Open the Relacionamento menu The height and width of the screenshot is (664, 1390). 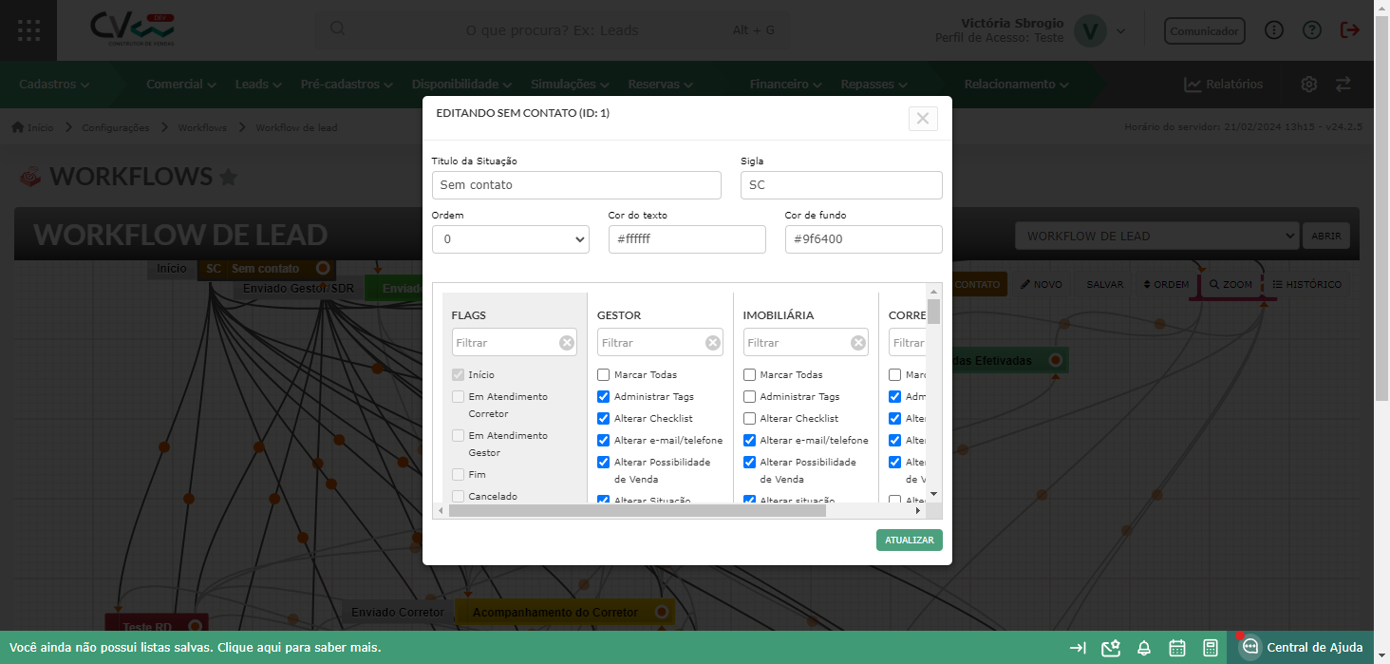[1017, 85]
